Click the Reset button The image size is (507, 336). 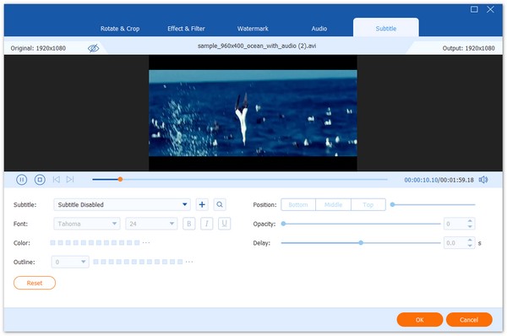[x=35, y=283]
